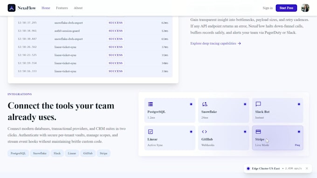This screenshot has height=178, width=317.
Task: Click log row timestamp 12:58:26.562
Action: [x=27, y=47]
